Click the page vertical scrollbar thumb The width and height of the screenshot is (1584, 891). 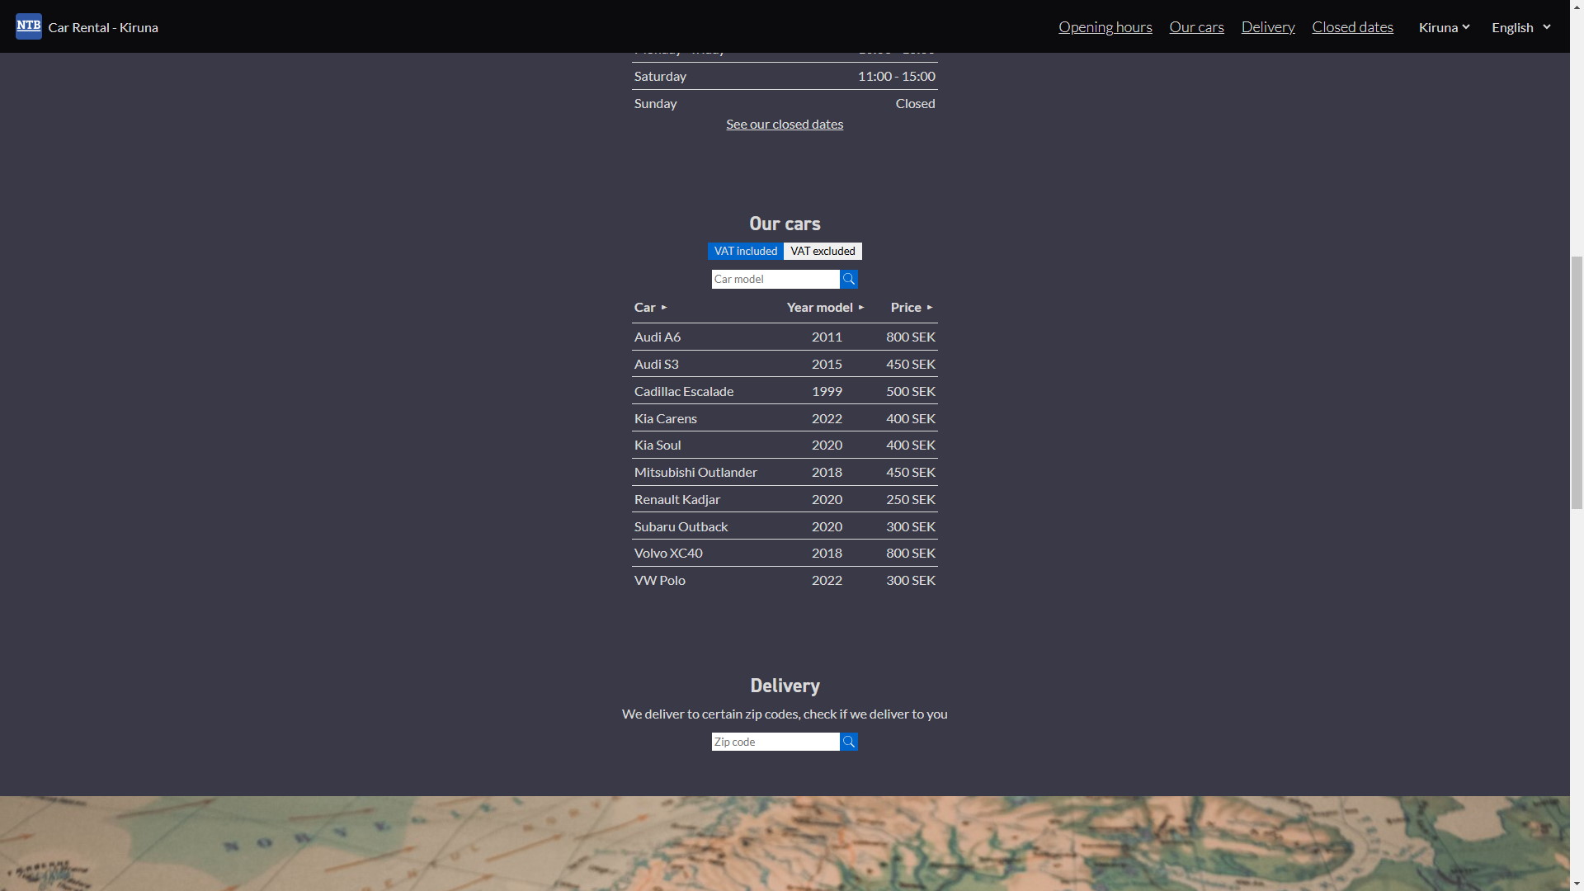pos(1577,384)
